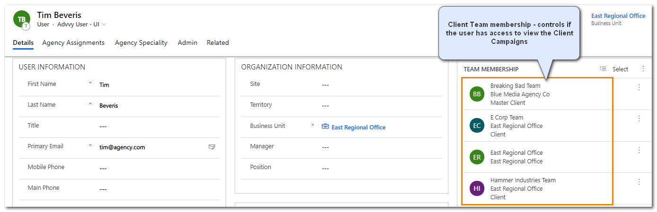Switch to the Agency Assignments tab
This screenshot has height=212, width=657.
pyautogui.click(x=73, y=42)
